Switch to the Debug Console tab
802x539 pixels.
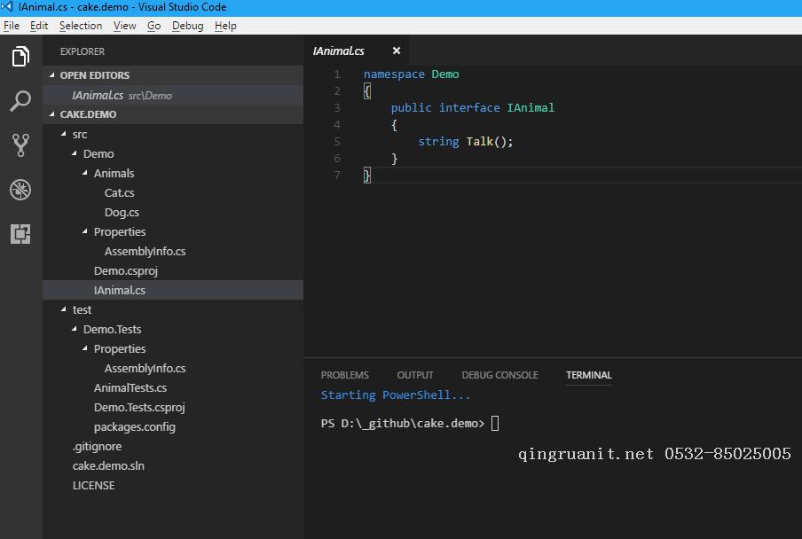tap(499, 375)
